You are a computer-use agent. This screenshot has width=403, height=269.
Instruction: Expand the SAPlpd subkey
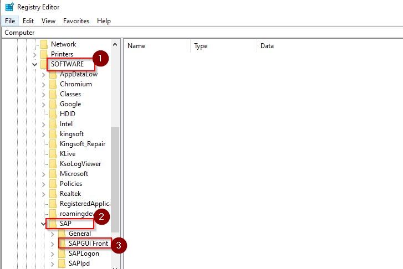[53, 264]
